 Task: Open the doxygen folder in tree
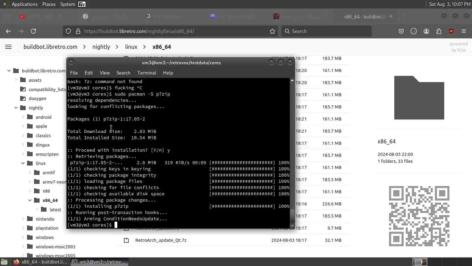coord(37,98)
